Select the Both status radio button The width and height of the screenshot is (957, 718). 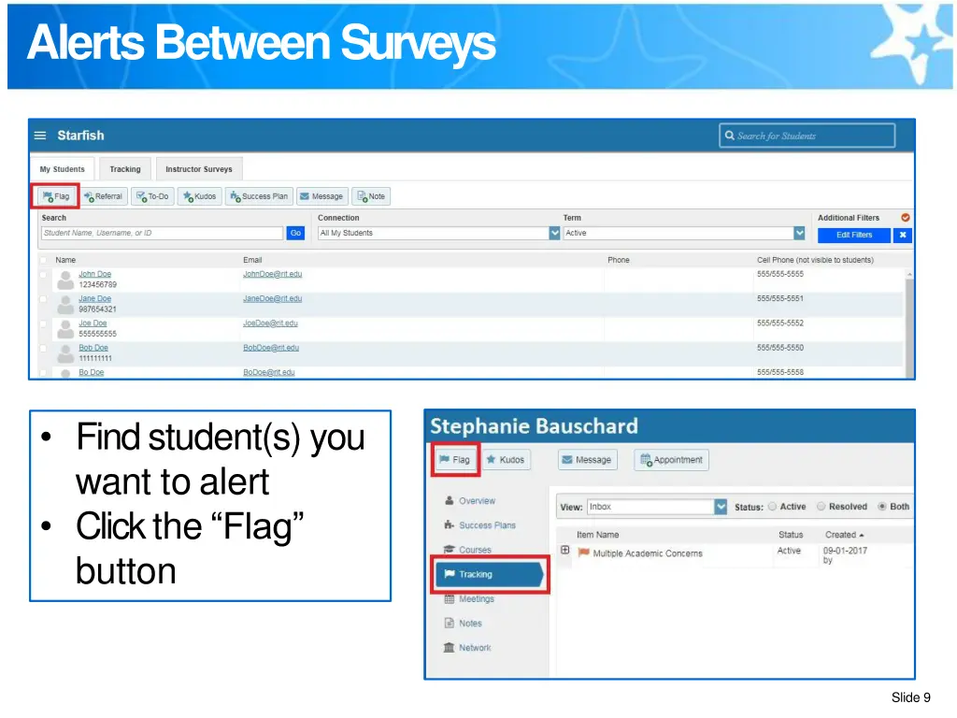[x=882, y=506]
